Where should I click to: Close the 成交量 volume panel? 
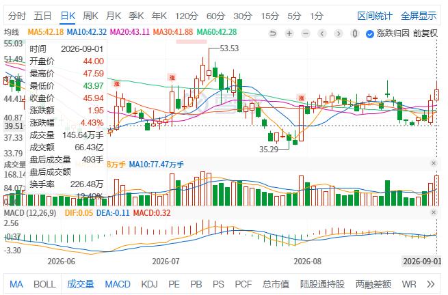(x=434, y=163)
